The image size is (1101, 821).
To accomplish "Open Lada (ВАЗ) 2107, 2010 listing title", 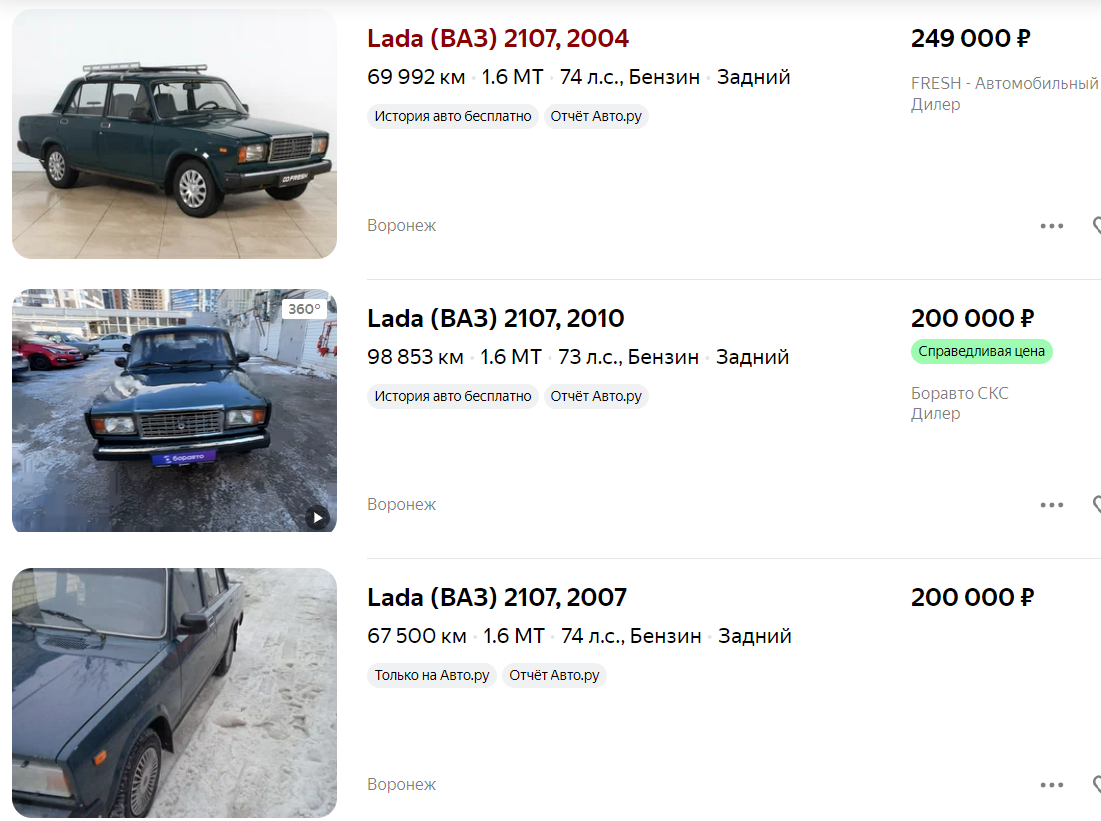I will click(496, 319).
